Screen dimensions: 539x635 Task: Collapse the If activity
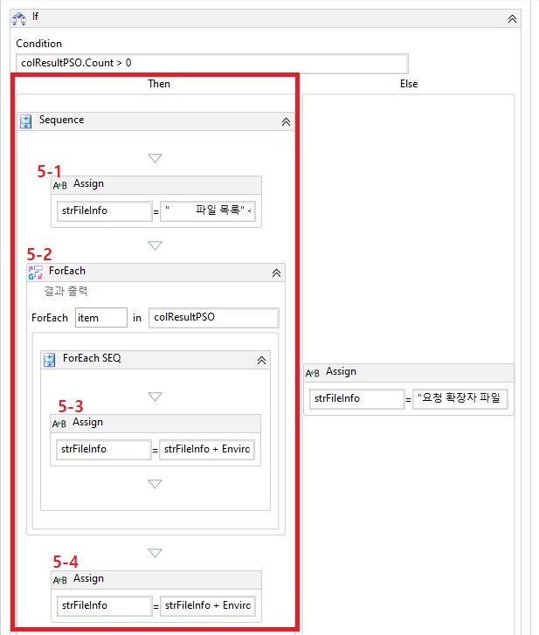pos(512,17)
